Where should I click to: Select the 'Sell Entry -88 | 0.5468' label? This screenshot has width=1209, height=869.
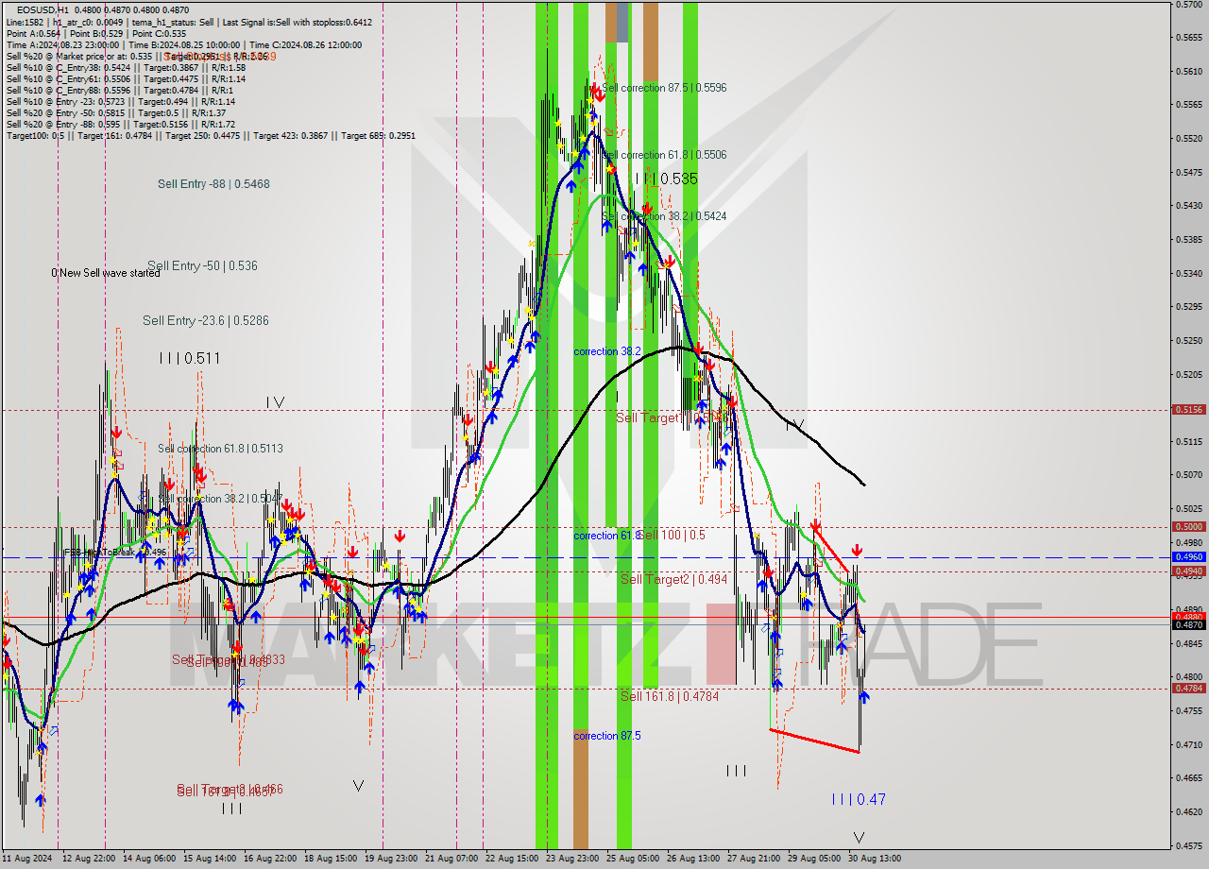click(213, 184)
